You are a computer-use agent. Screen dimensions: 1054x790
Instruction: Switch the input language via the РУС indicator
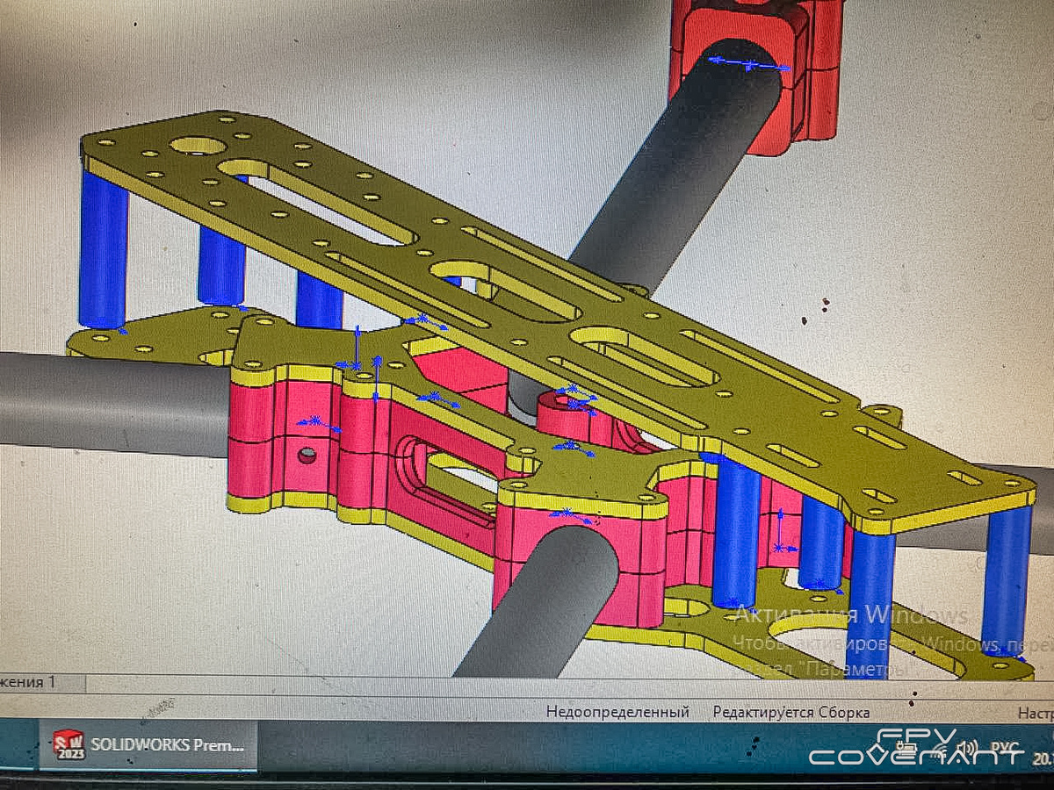click(1004, 748)
